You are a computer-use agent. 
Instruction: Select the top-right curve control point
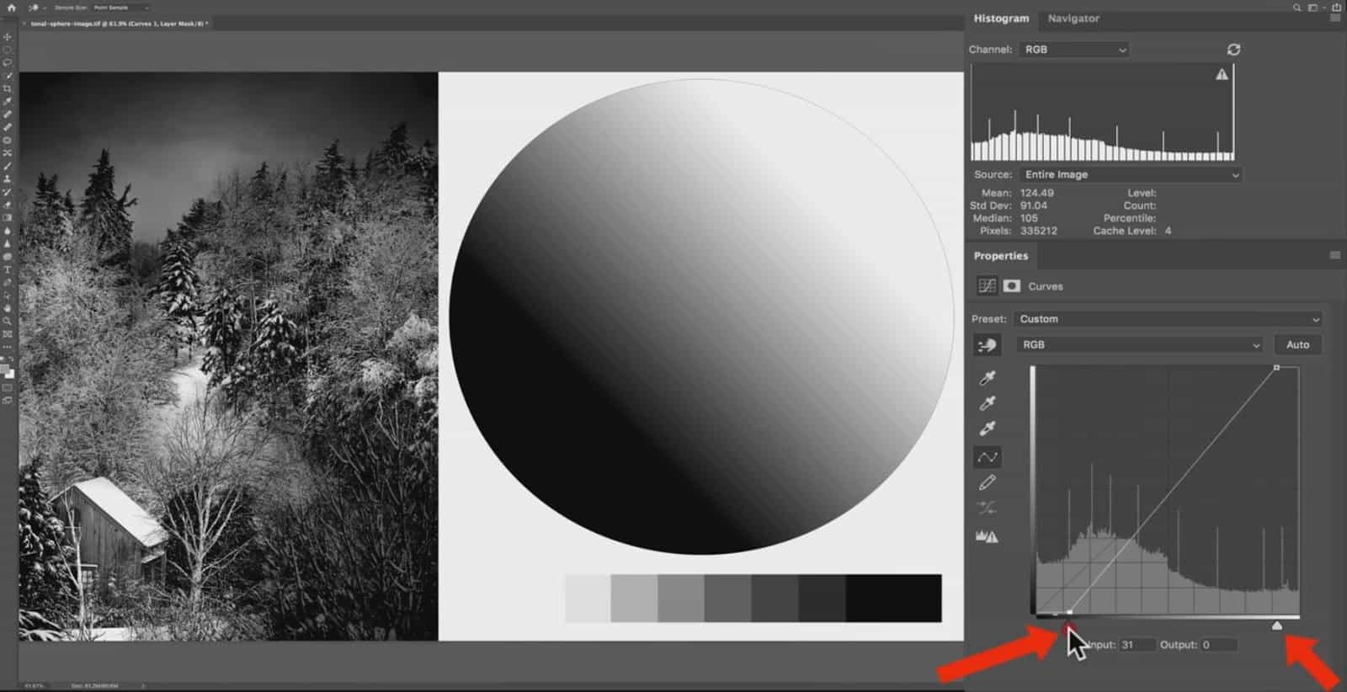1276,368
